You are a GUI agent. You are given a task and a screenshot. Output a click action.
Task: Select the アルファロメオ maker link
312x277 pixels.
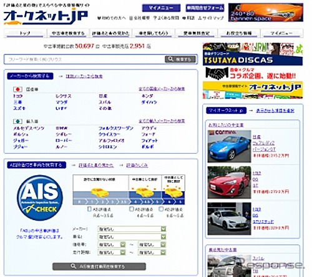(x=112, y=141)
